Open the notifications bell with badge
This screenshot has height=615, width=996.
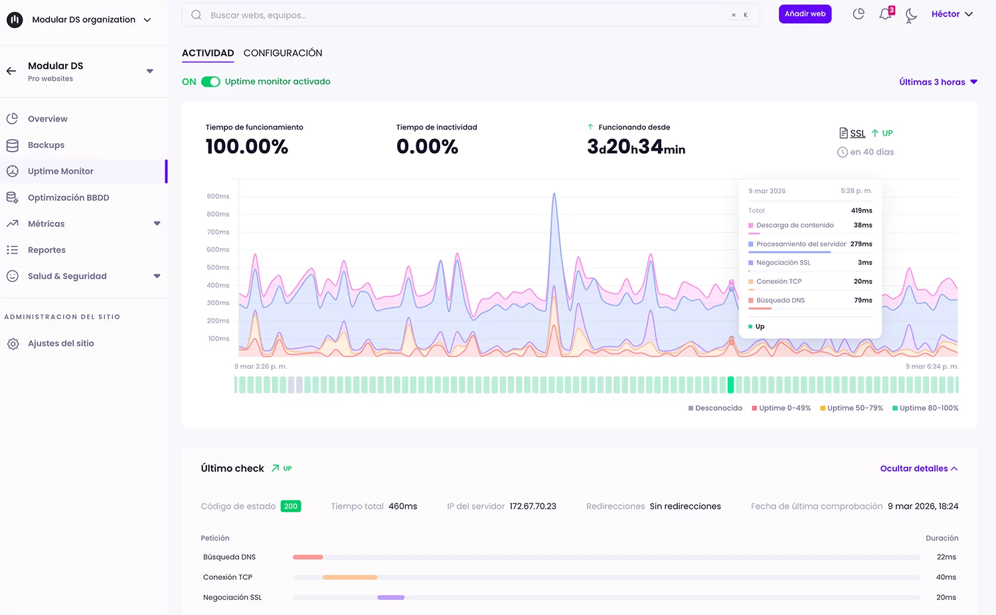[x=885, y=13]
